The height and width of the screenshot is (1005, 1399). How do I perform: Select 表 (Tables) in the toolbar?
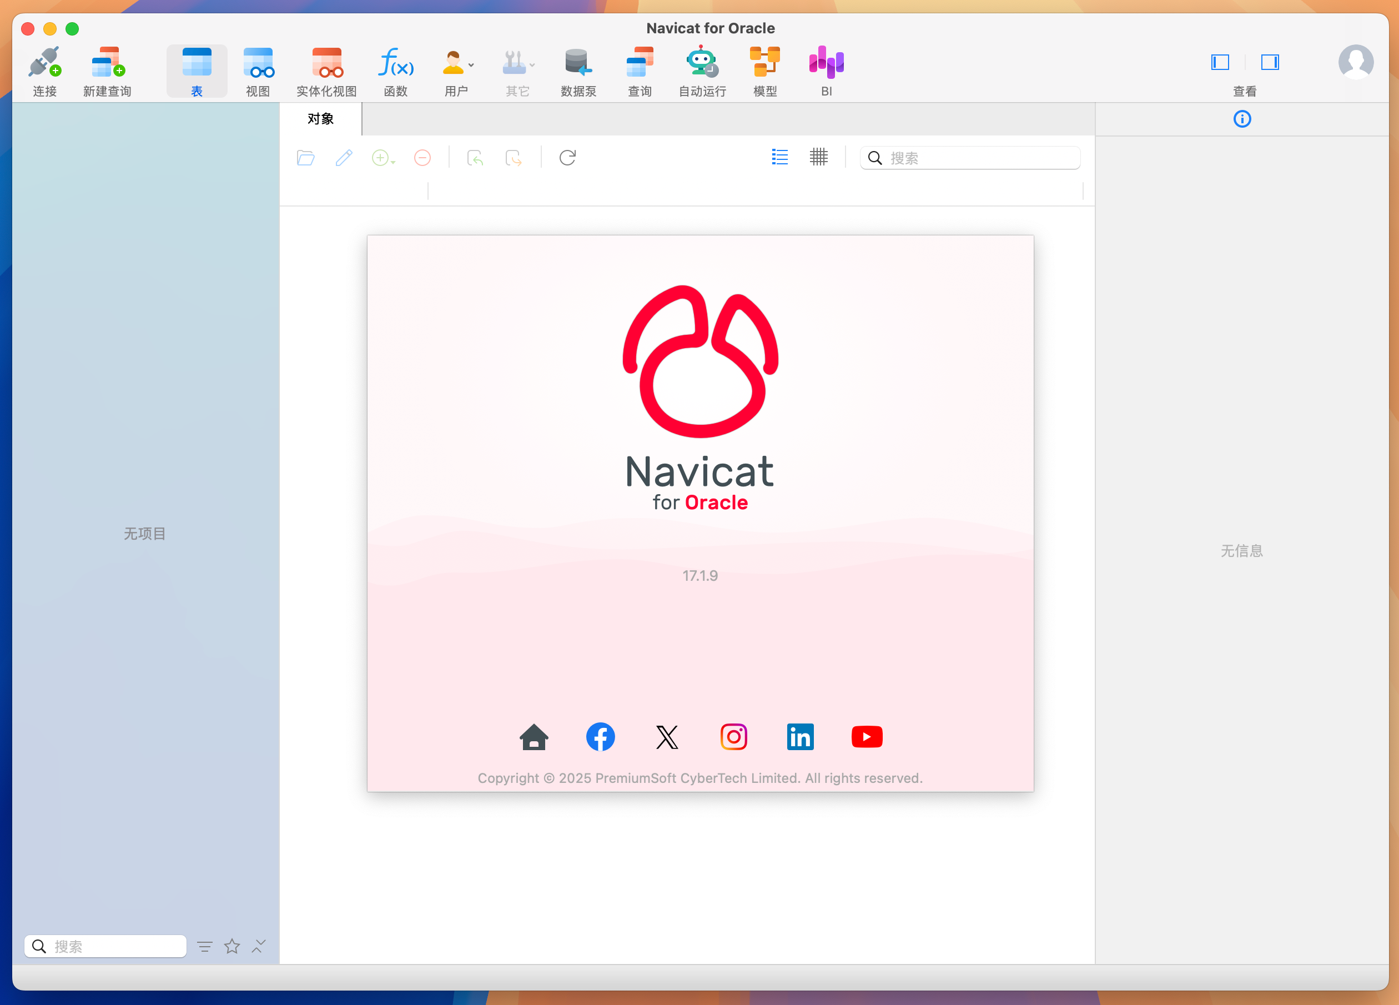pos(196,69)
